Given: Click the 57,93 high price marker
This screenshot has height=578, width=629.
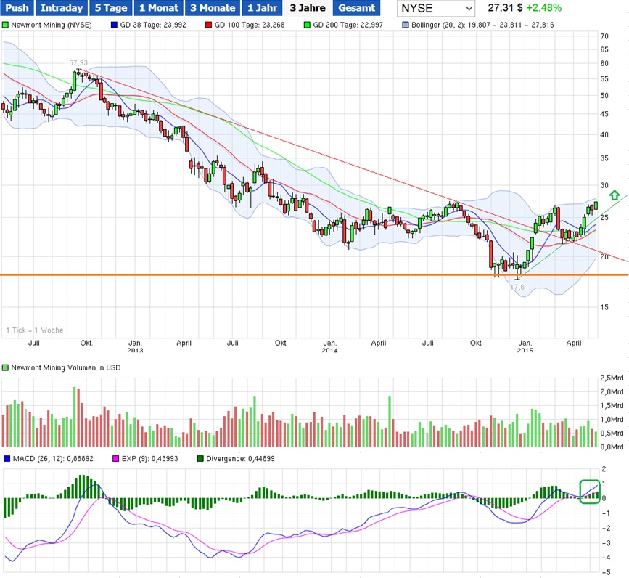Looking at the screenshot, I should [78, 63].
